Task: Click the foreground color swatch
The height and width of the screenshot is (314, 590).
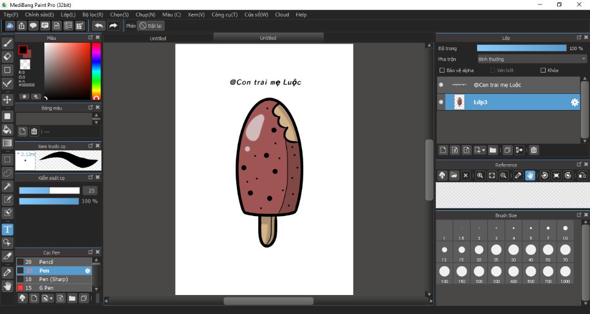Action: pos(23,50)
